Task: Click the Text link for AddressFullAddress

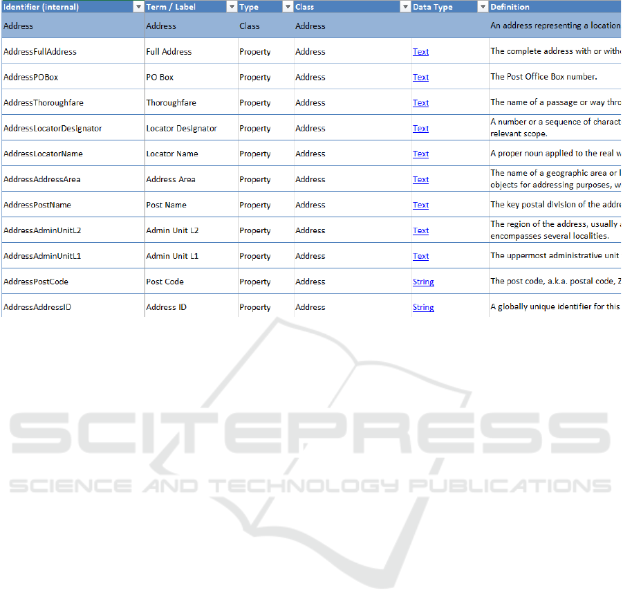Action: point(420,52)
